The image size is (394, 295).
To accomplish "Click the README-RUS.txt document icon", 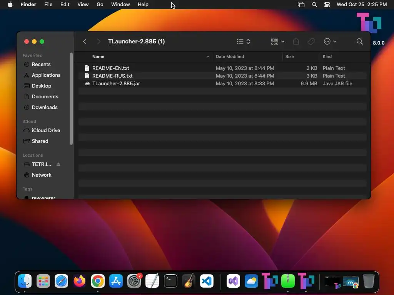I will tap(87, 76).
